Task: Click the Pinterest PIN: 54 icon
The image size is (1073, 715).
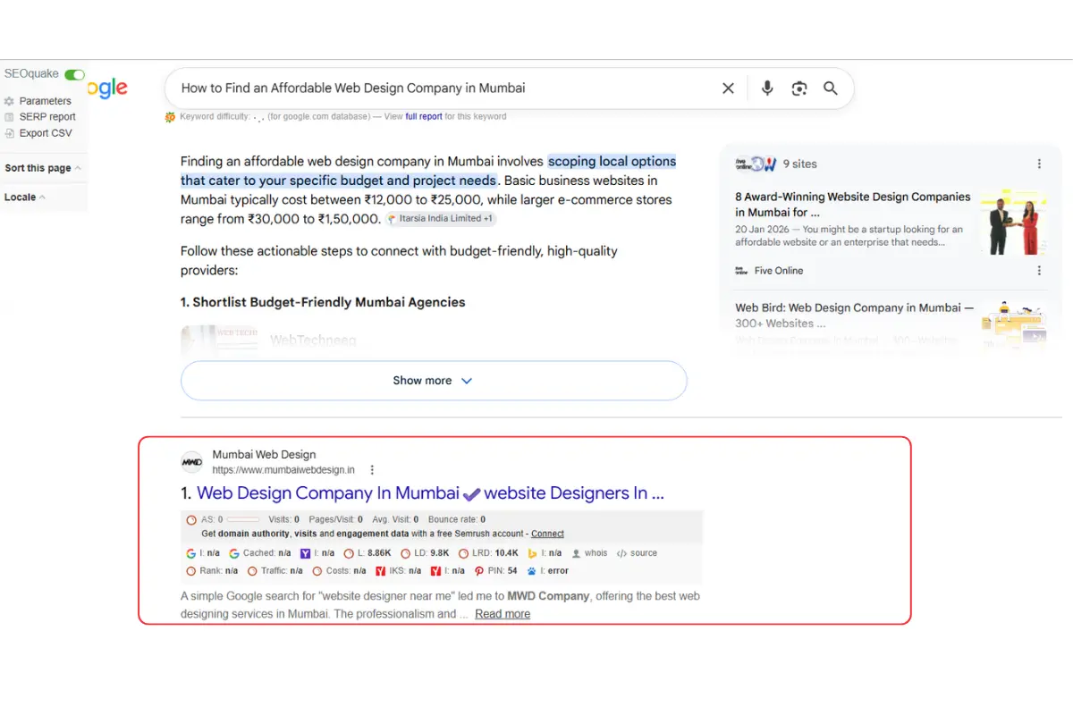Action: click(478, 571)
